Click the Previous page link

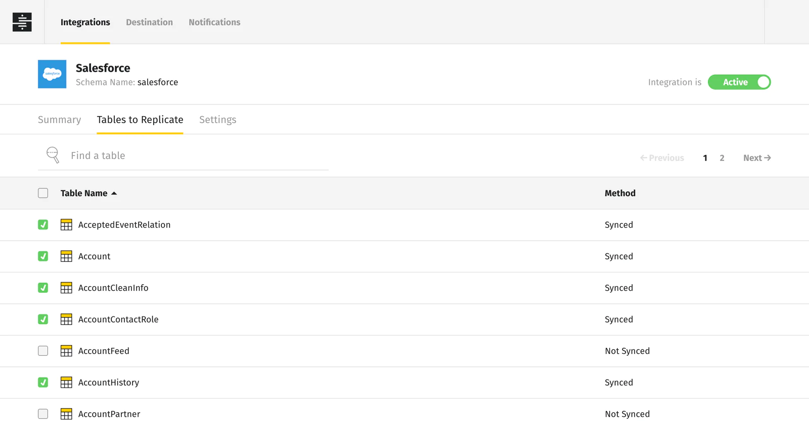[x=662, y=158]
